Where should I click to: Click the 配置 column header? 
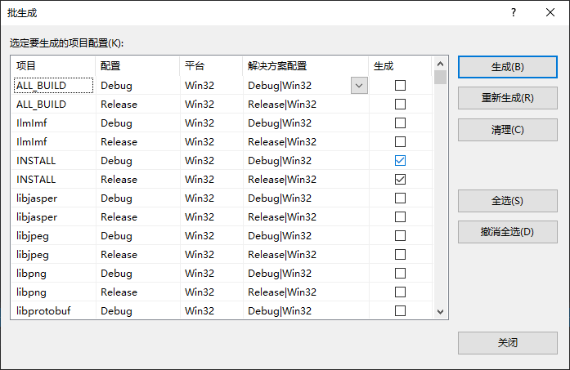tap(137, 65)
